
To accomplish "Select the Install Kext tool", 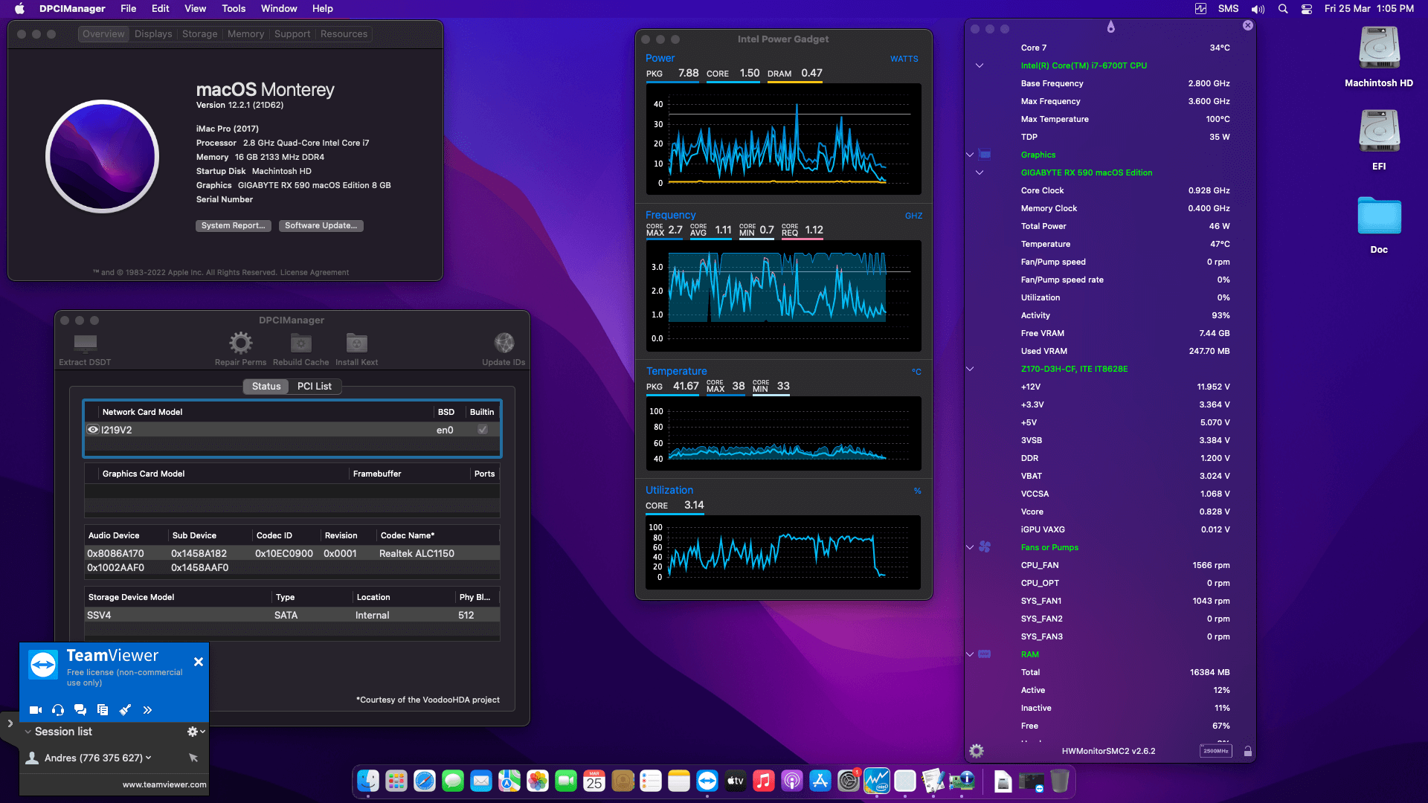I will click(356, 344).
